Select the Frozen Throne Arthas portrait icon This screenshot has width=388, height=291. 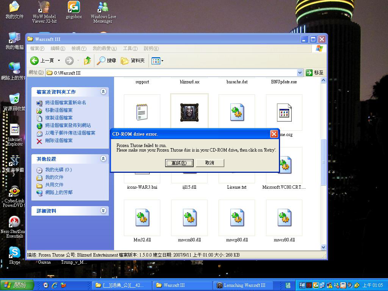pyautogui.click(x=189, y=112)
